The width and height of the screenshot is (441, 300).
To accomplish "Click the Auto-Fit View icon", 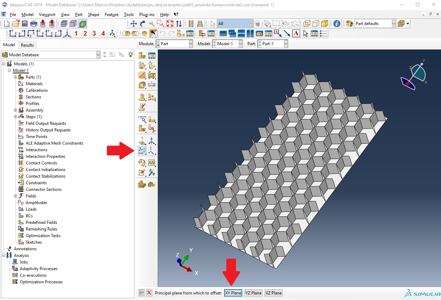I will tap(170, 24).
